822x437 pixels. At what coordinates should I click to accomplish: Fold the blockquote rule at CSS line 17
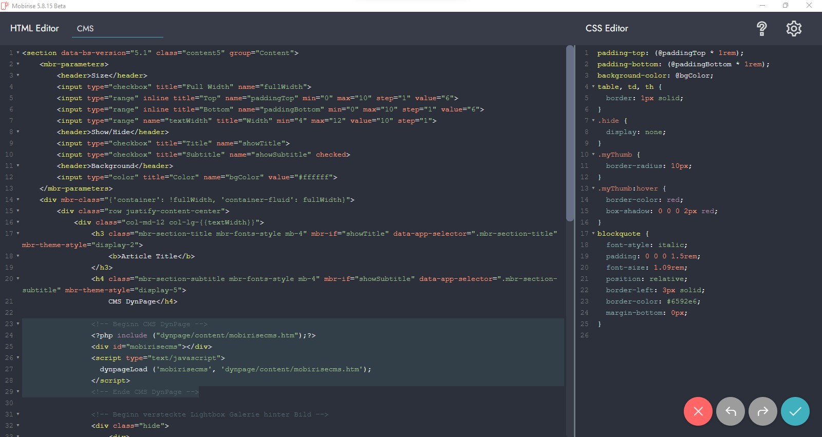pos(593,234)
